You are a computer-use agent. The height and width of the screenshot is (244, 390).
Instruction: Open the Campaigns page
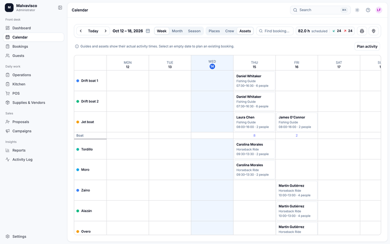[x=34, y=131]
